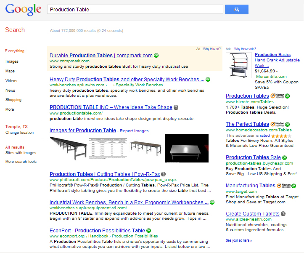Viewport: 304px width, 253px height.
Task: Open Manufacturing Tables Target ad title
Action: pos(251,185)
